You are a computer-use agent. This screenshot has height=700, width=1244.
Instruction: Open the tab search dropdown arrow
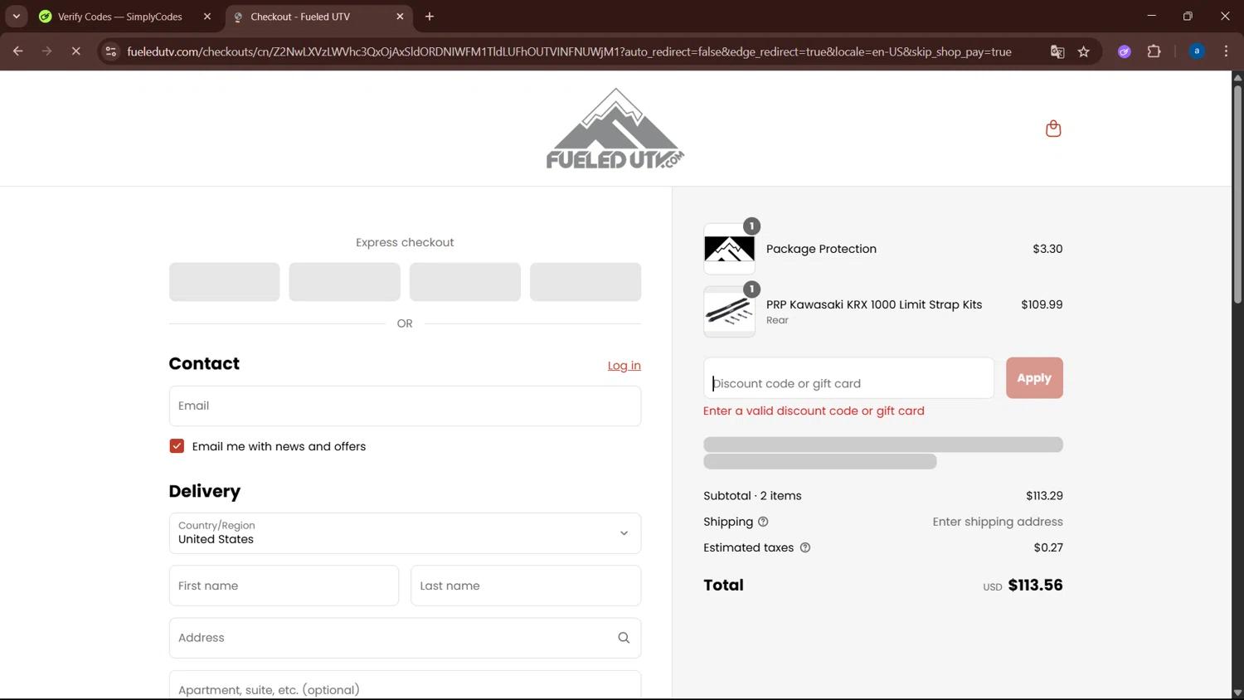pyautogui.click(x=16, y=17)
